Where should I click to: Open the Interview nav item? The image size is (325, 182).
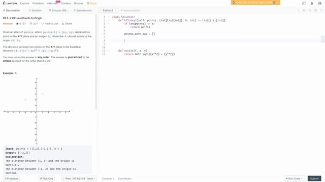pos(52,4)
